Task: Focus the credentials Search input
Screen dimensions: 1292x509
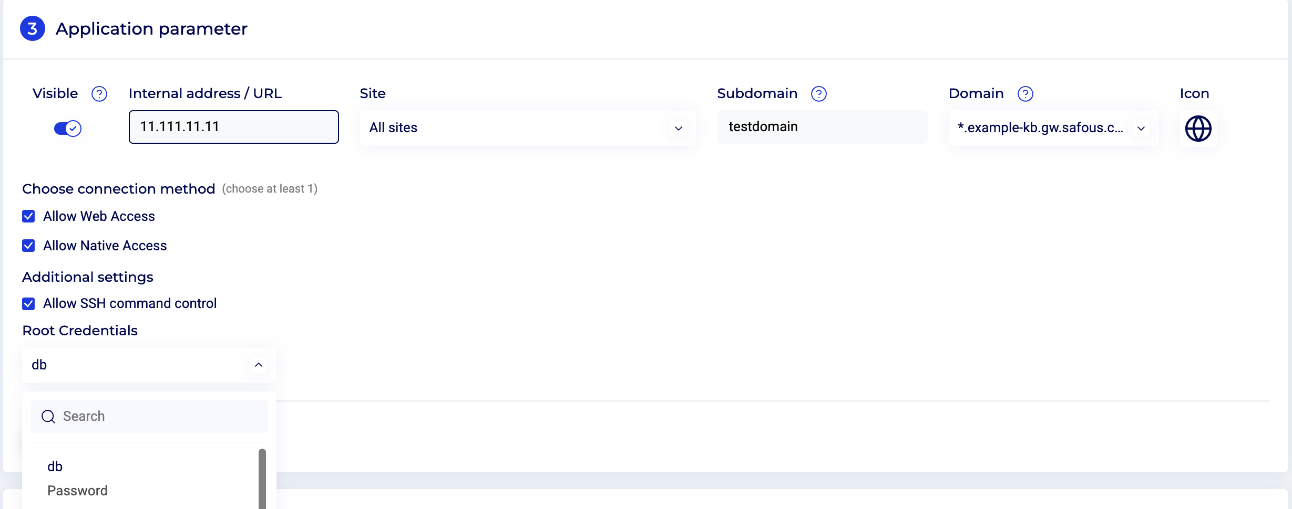Action: click(158, 417)
